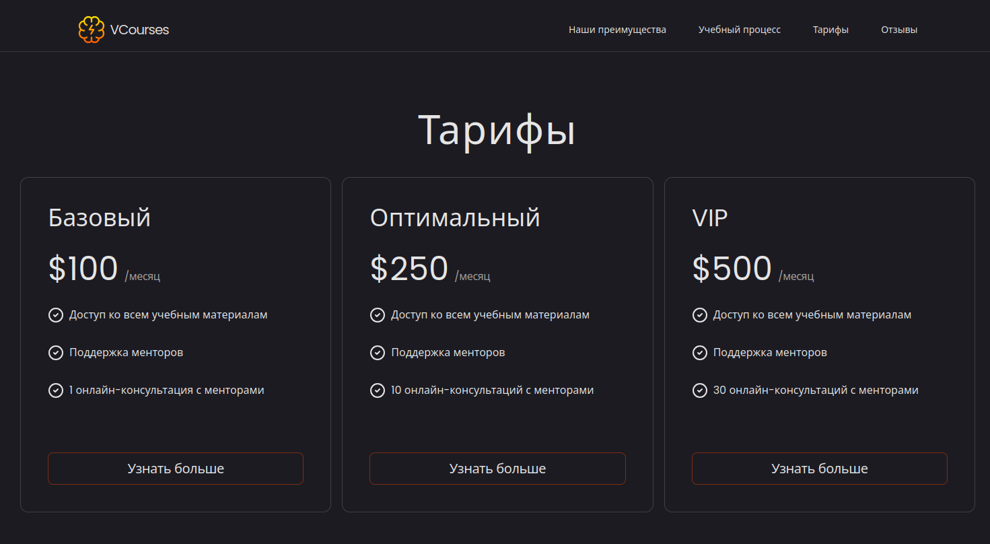The image size is (990, 544).
Task: Click the VIP plan title
Action: click(x=710, y=218)
